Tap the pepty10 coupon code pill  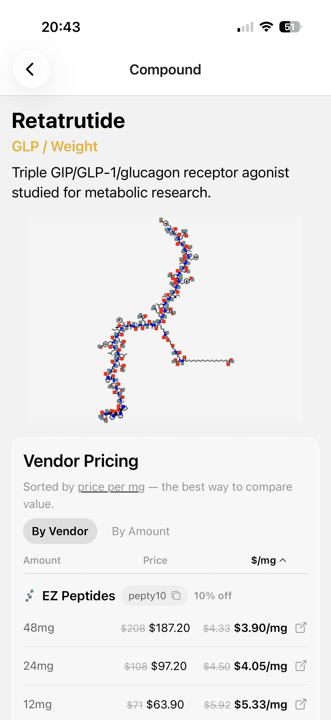147,596
